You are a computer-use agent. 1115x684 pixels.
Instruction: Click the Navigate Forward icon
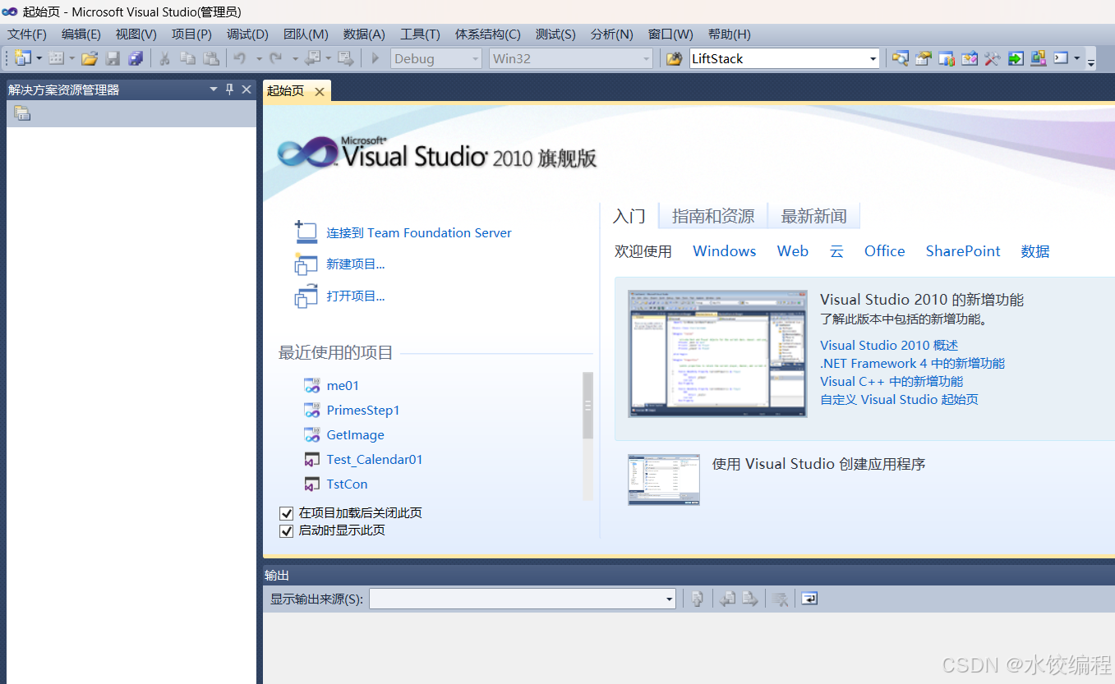click(346, 58)
